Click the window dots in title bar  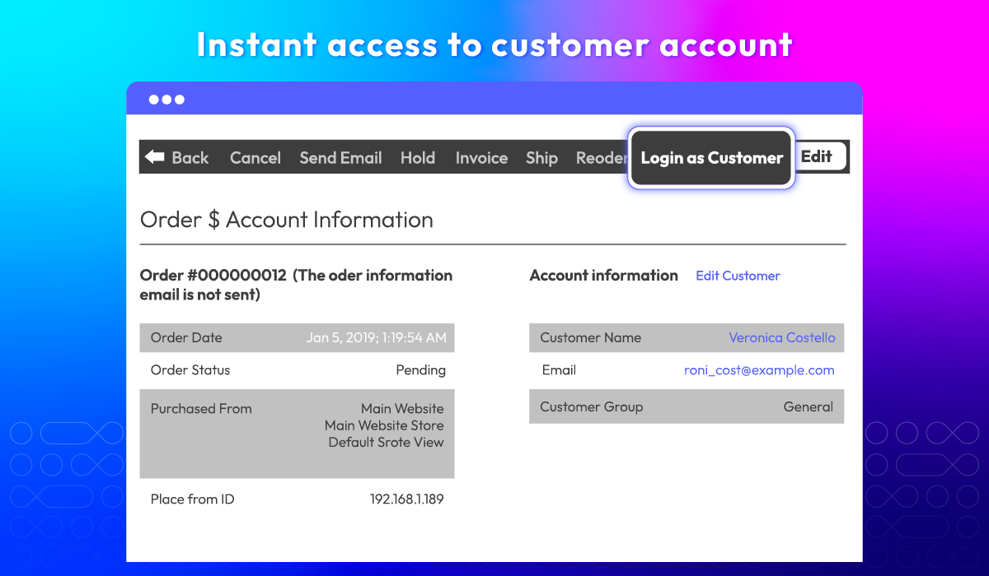[x=166, y=100]
